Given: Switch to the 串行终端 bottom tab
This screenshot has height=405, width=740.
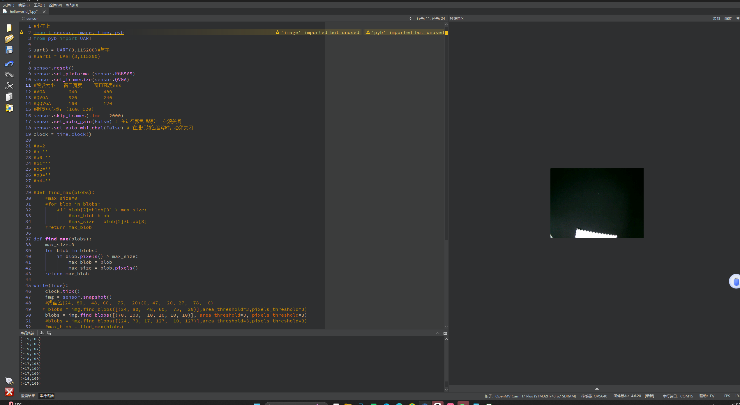Looking at the screenshot, I should click(47, 396).
